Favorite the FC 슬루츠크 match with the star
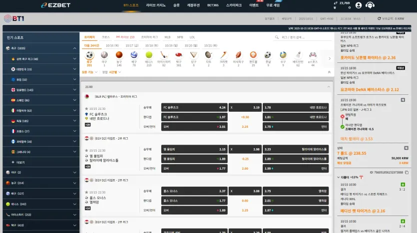 tap(86, 109)
